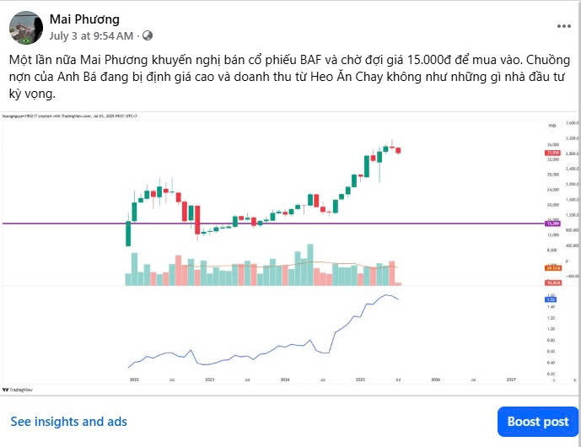Click the purple 15,000 price label

(554, 223)
